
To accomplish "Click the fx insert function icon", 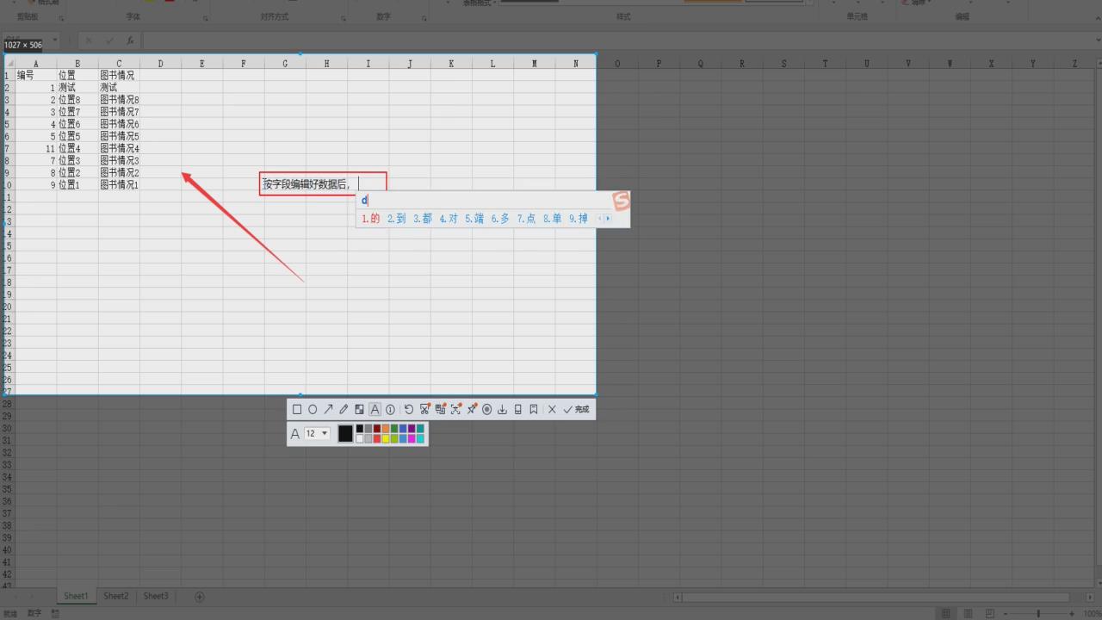I will pyautogui.click(x=130, y=40).
